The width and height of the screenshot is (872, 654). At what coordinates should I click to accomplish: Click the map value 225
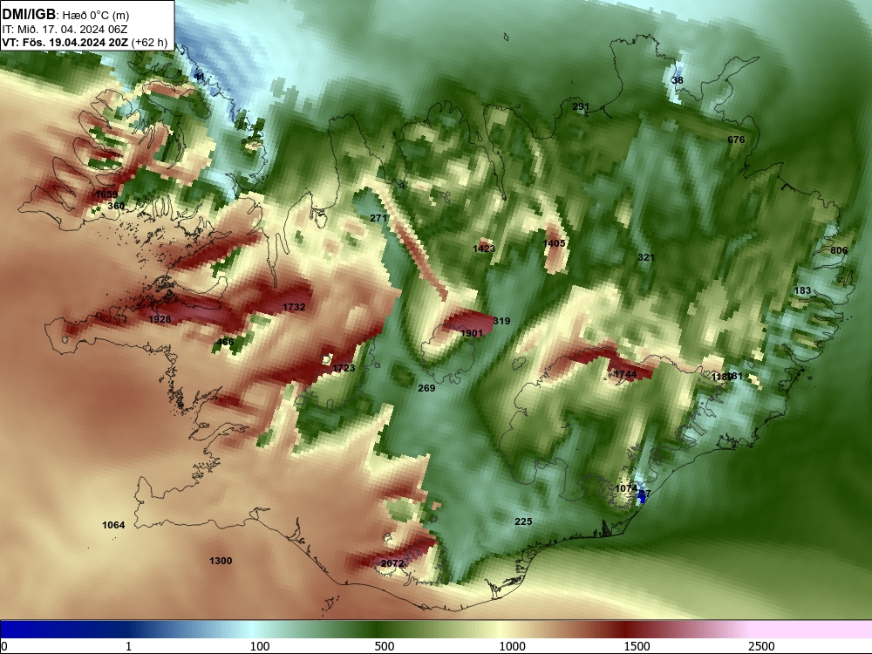click(523, 521)
